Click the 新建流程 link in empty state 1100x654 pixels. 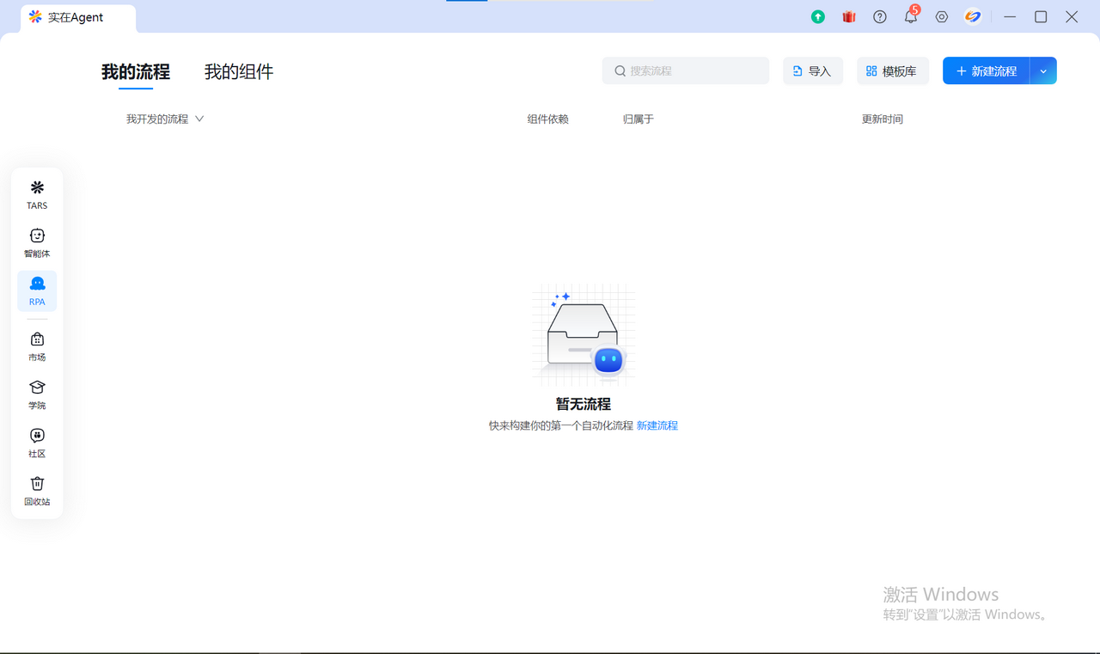coord(657,425)
